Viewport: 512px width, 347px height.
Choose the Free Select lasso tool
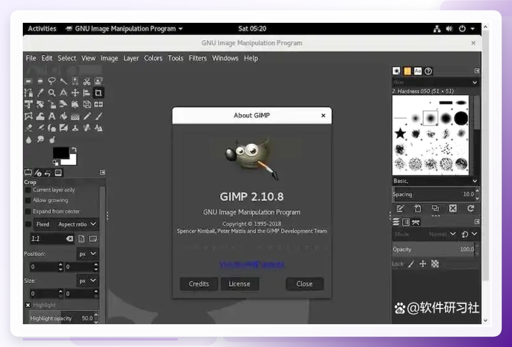click(x=52, y=81)
